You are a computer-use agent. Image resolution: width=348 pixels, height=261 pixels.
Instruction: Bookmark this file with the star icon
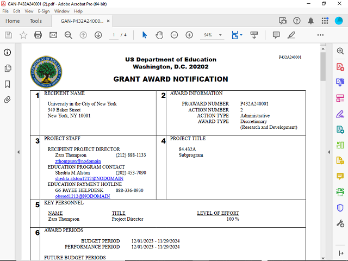tap(23, 35)
